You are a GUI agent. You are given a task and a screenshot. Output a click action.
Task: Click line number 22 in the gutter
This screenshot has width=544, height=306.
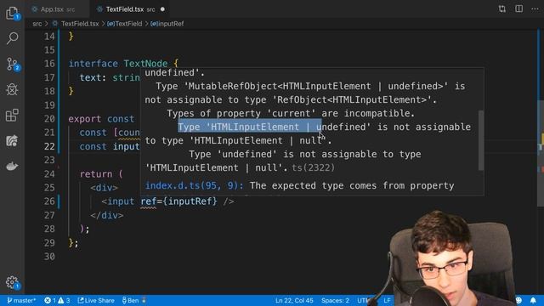point(49,146)
